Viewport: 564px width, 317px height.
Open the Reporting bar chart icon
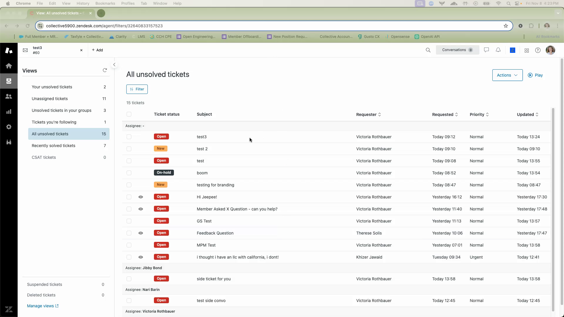9,112
